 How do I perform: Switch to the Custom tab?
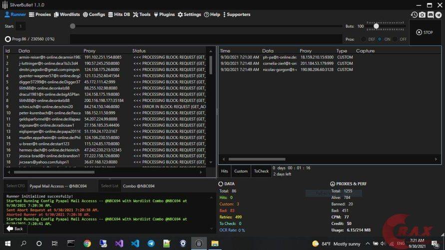241,171
